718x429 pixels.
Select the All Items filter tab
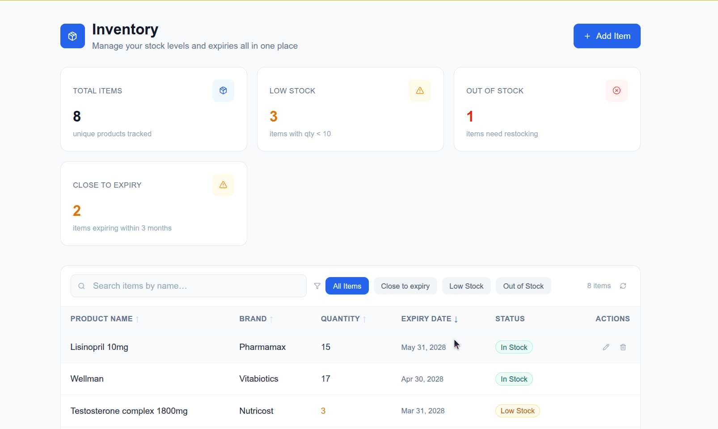pos(347,286)
